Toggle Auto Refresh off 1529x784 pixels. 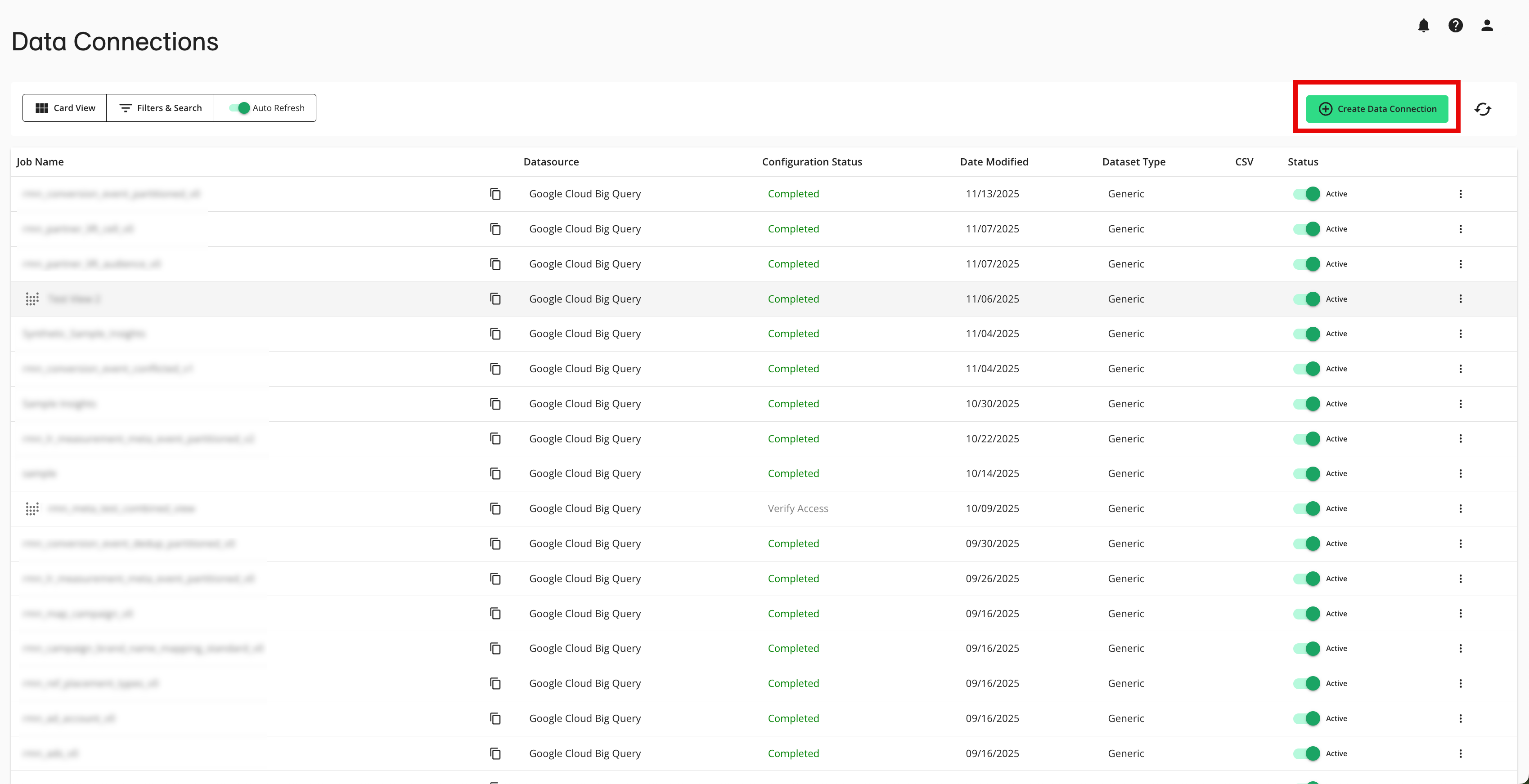(239, 108)
